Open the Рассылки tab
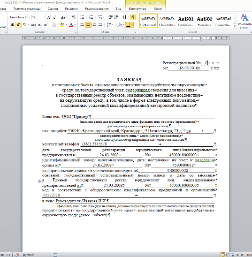Screen dimensions: 252x257 pos(71,9)
